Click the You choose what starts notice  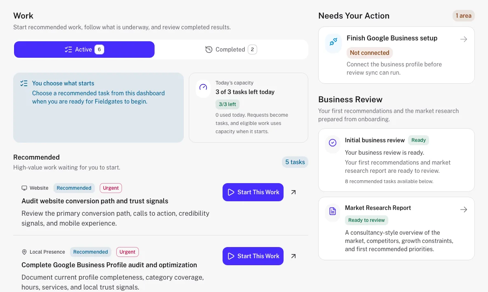pyautogui.click(x=99, y=108)
